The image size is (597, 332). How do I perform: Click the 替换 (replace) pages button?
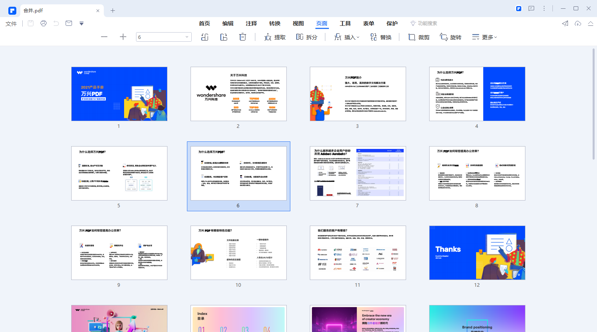pos(381,37)
